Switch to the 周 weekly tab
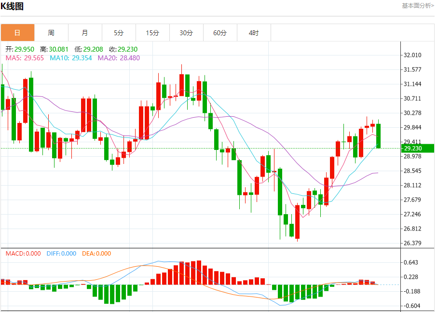Image resolution: width=438 pixels, height=312 pixels. (52, 33)
